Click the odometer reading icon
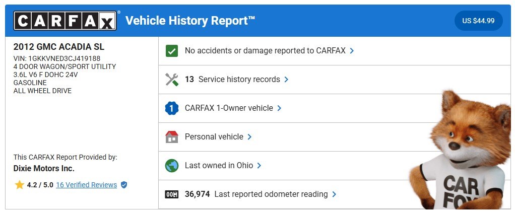 coord(172,194)
